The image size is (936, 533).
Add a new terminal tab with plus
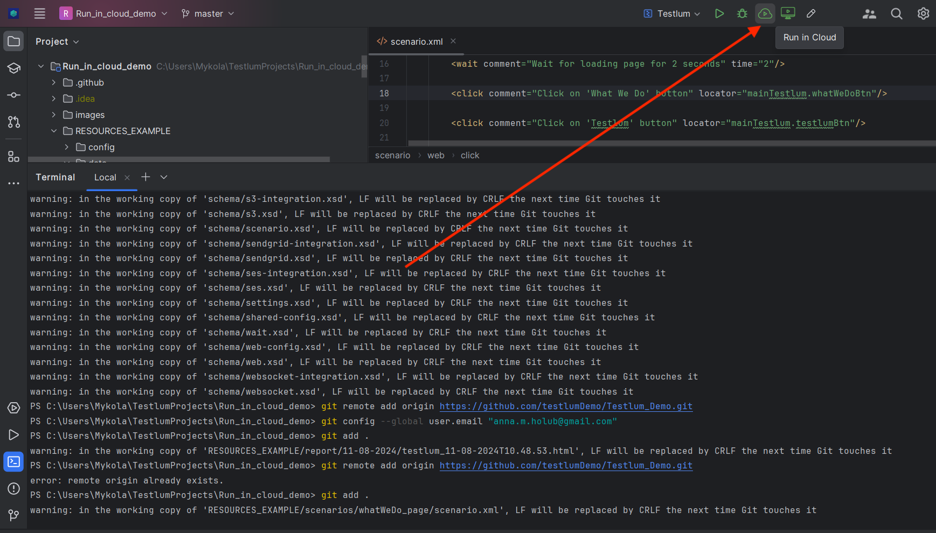145,177
